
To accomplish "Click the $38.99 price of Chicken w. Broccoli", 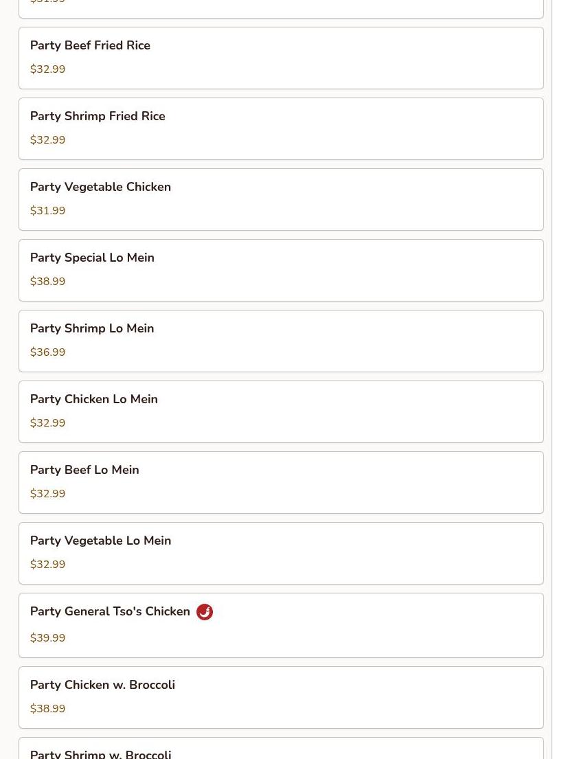I will (47, 708).
